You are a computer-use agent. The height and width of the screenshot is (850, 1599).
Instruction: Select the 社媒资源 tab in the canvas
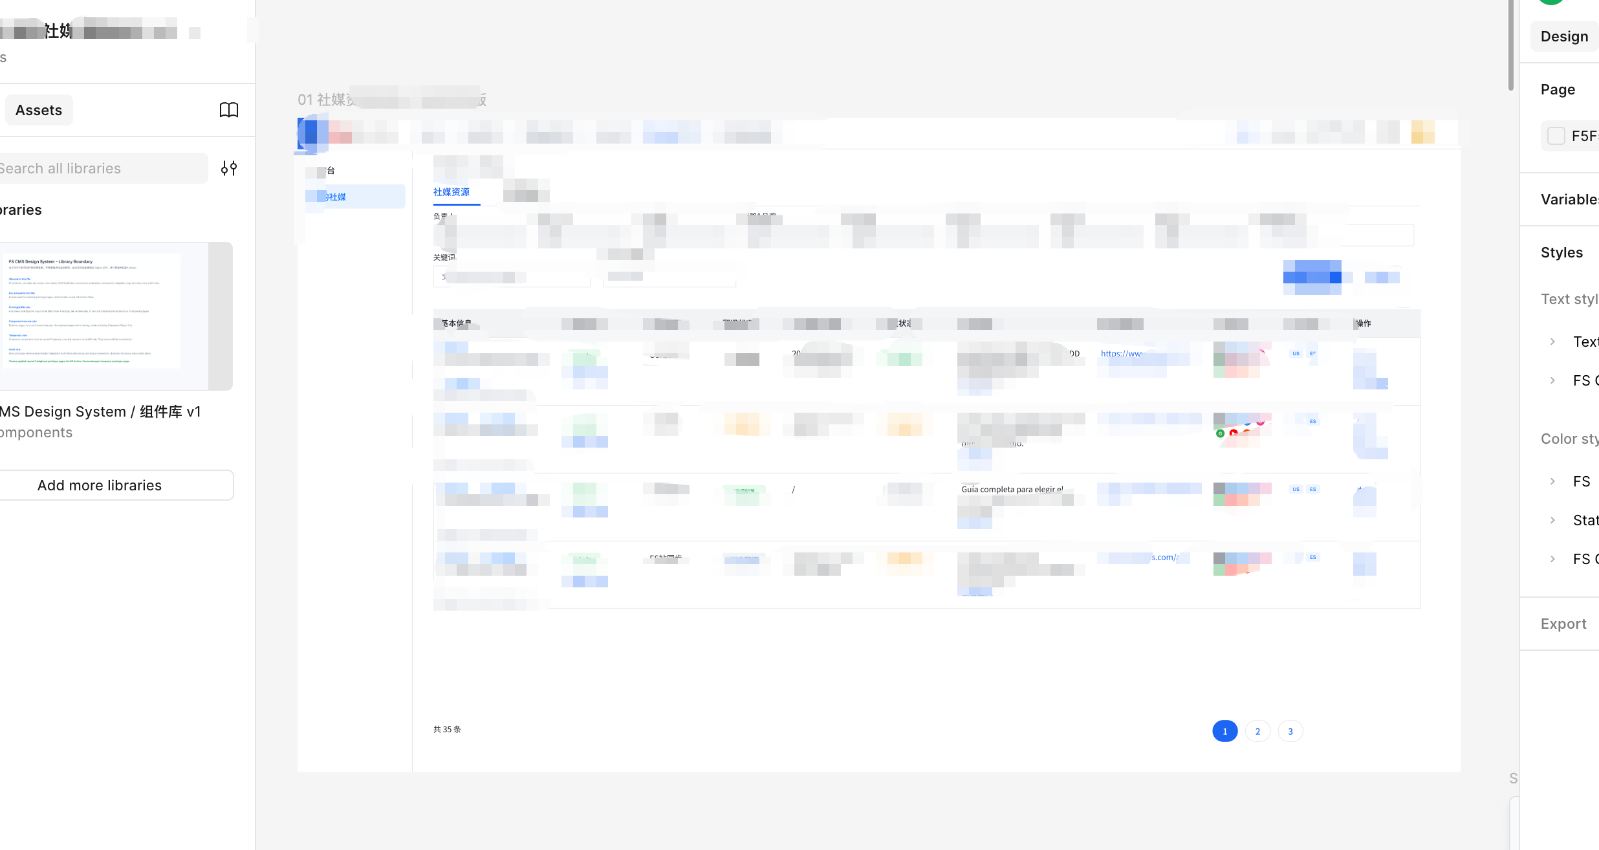(x=451, y=192)
